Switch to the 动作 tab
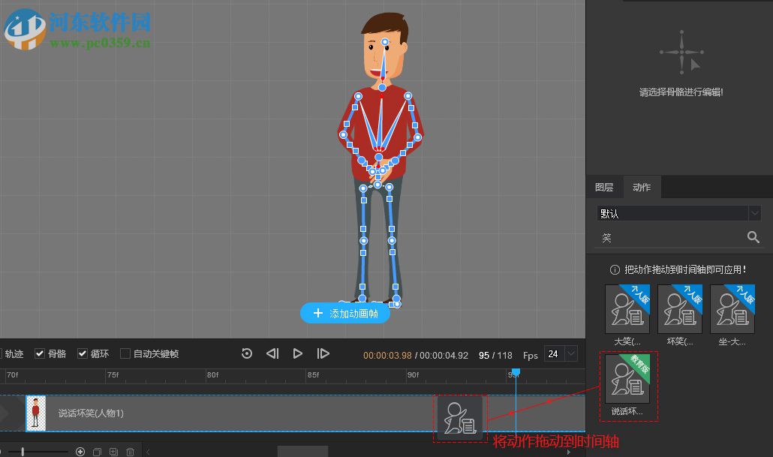The height and width of the screenshot is (457, 773). coord(642,188)
